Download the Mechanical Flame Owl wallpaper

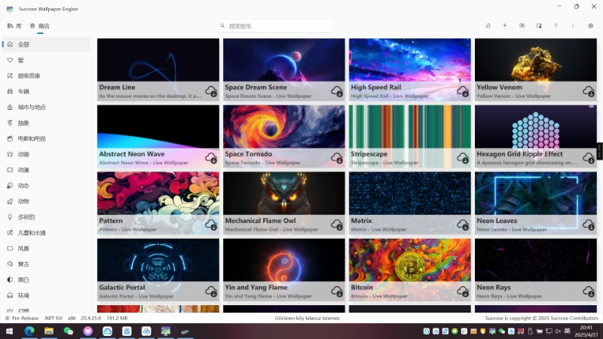[337, 224]
